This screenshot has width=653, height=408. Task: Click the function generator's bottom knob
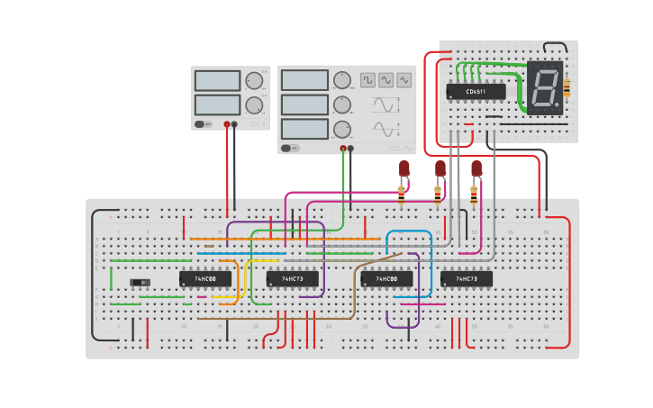(341, 128)
